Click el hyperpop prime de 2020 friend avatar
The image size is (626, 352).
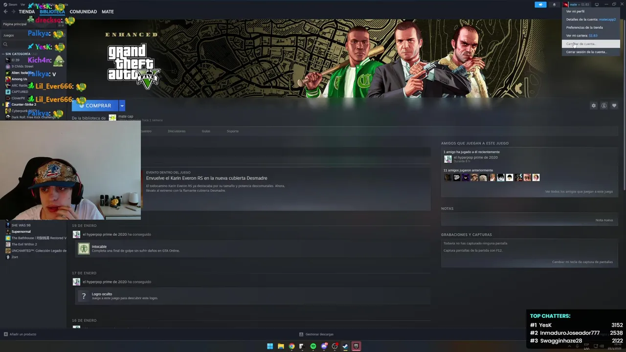[x=447, y=159]
